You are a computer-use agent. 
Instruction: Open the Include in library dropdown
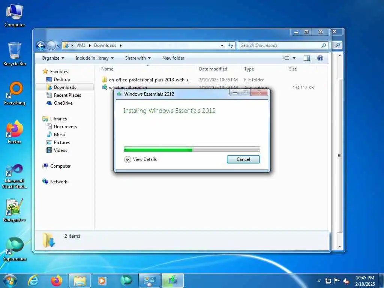point(94,58)
